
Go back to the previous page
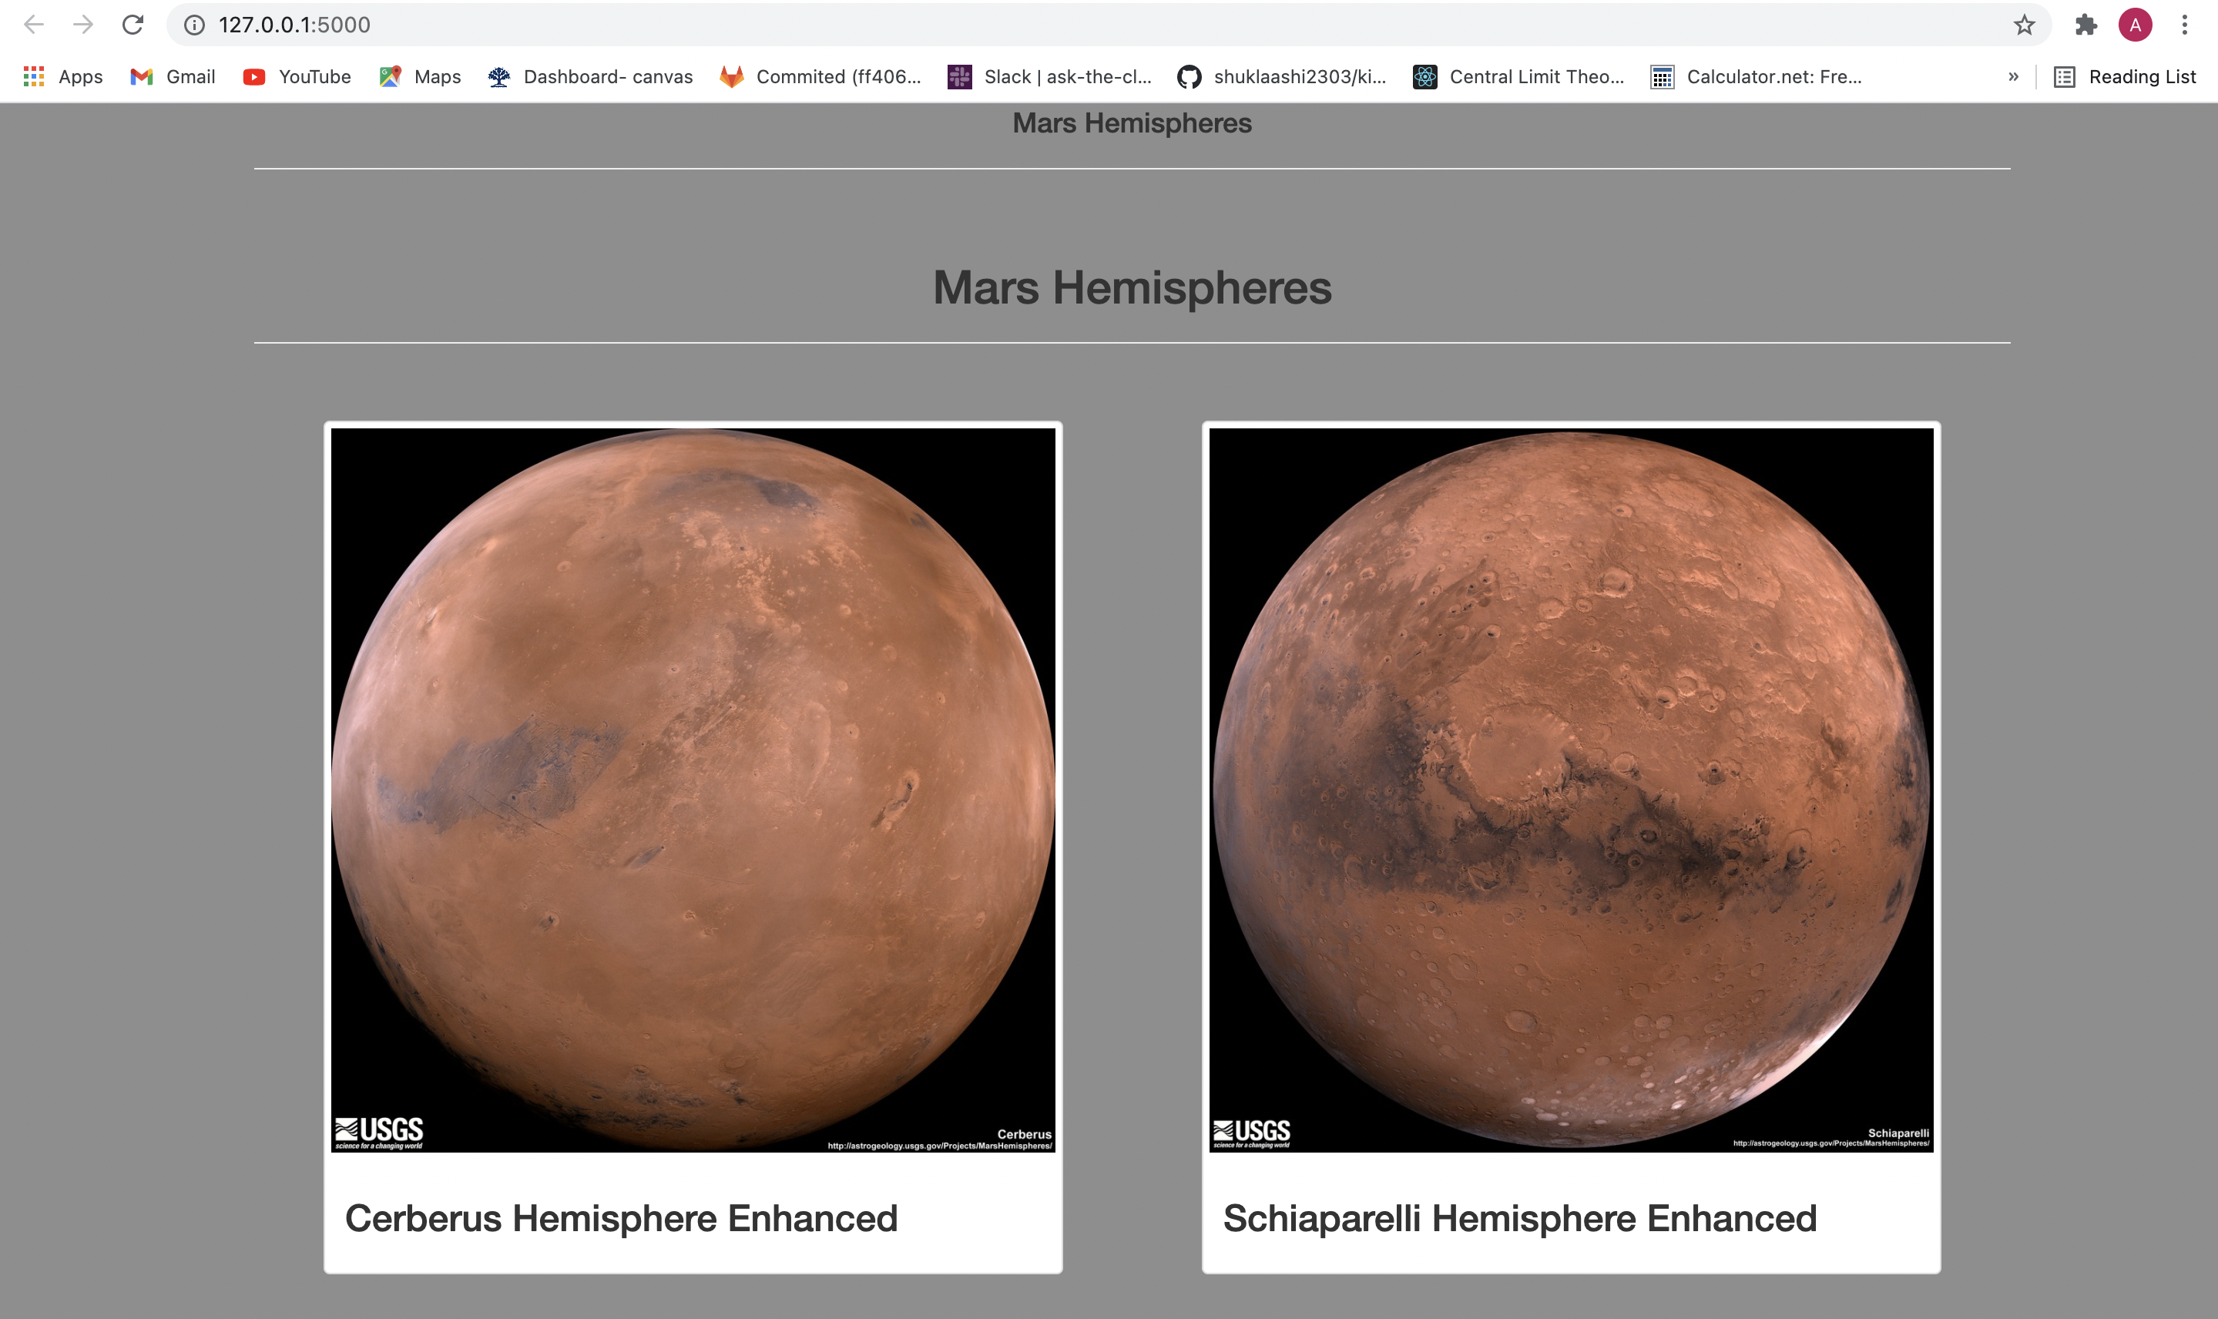(33, 24)
